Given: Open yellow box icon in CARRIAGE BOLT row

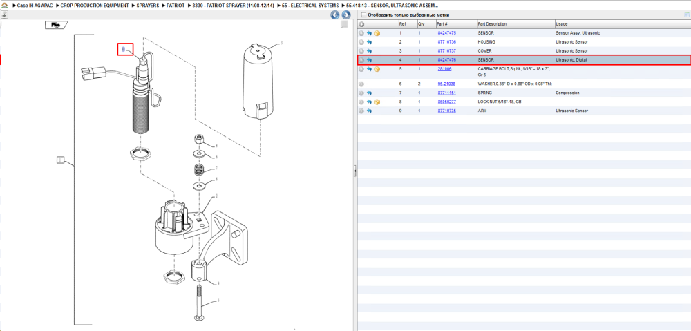Looking at the screenshot, I should [377, 69].
